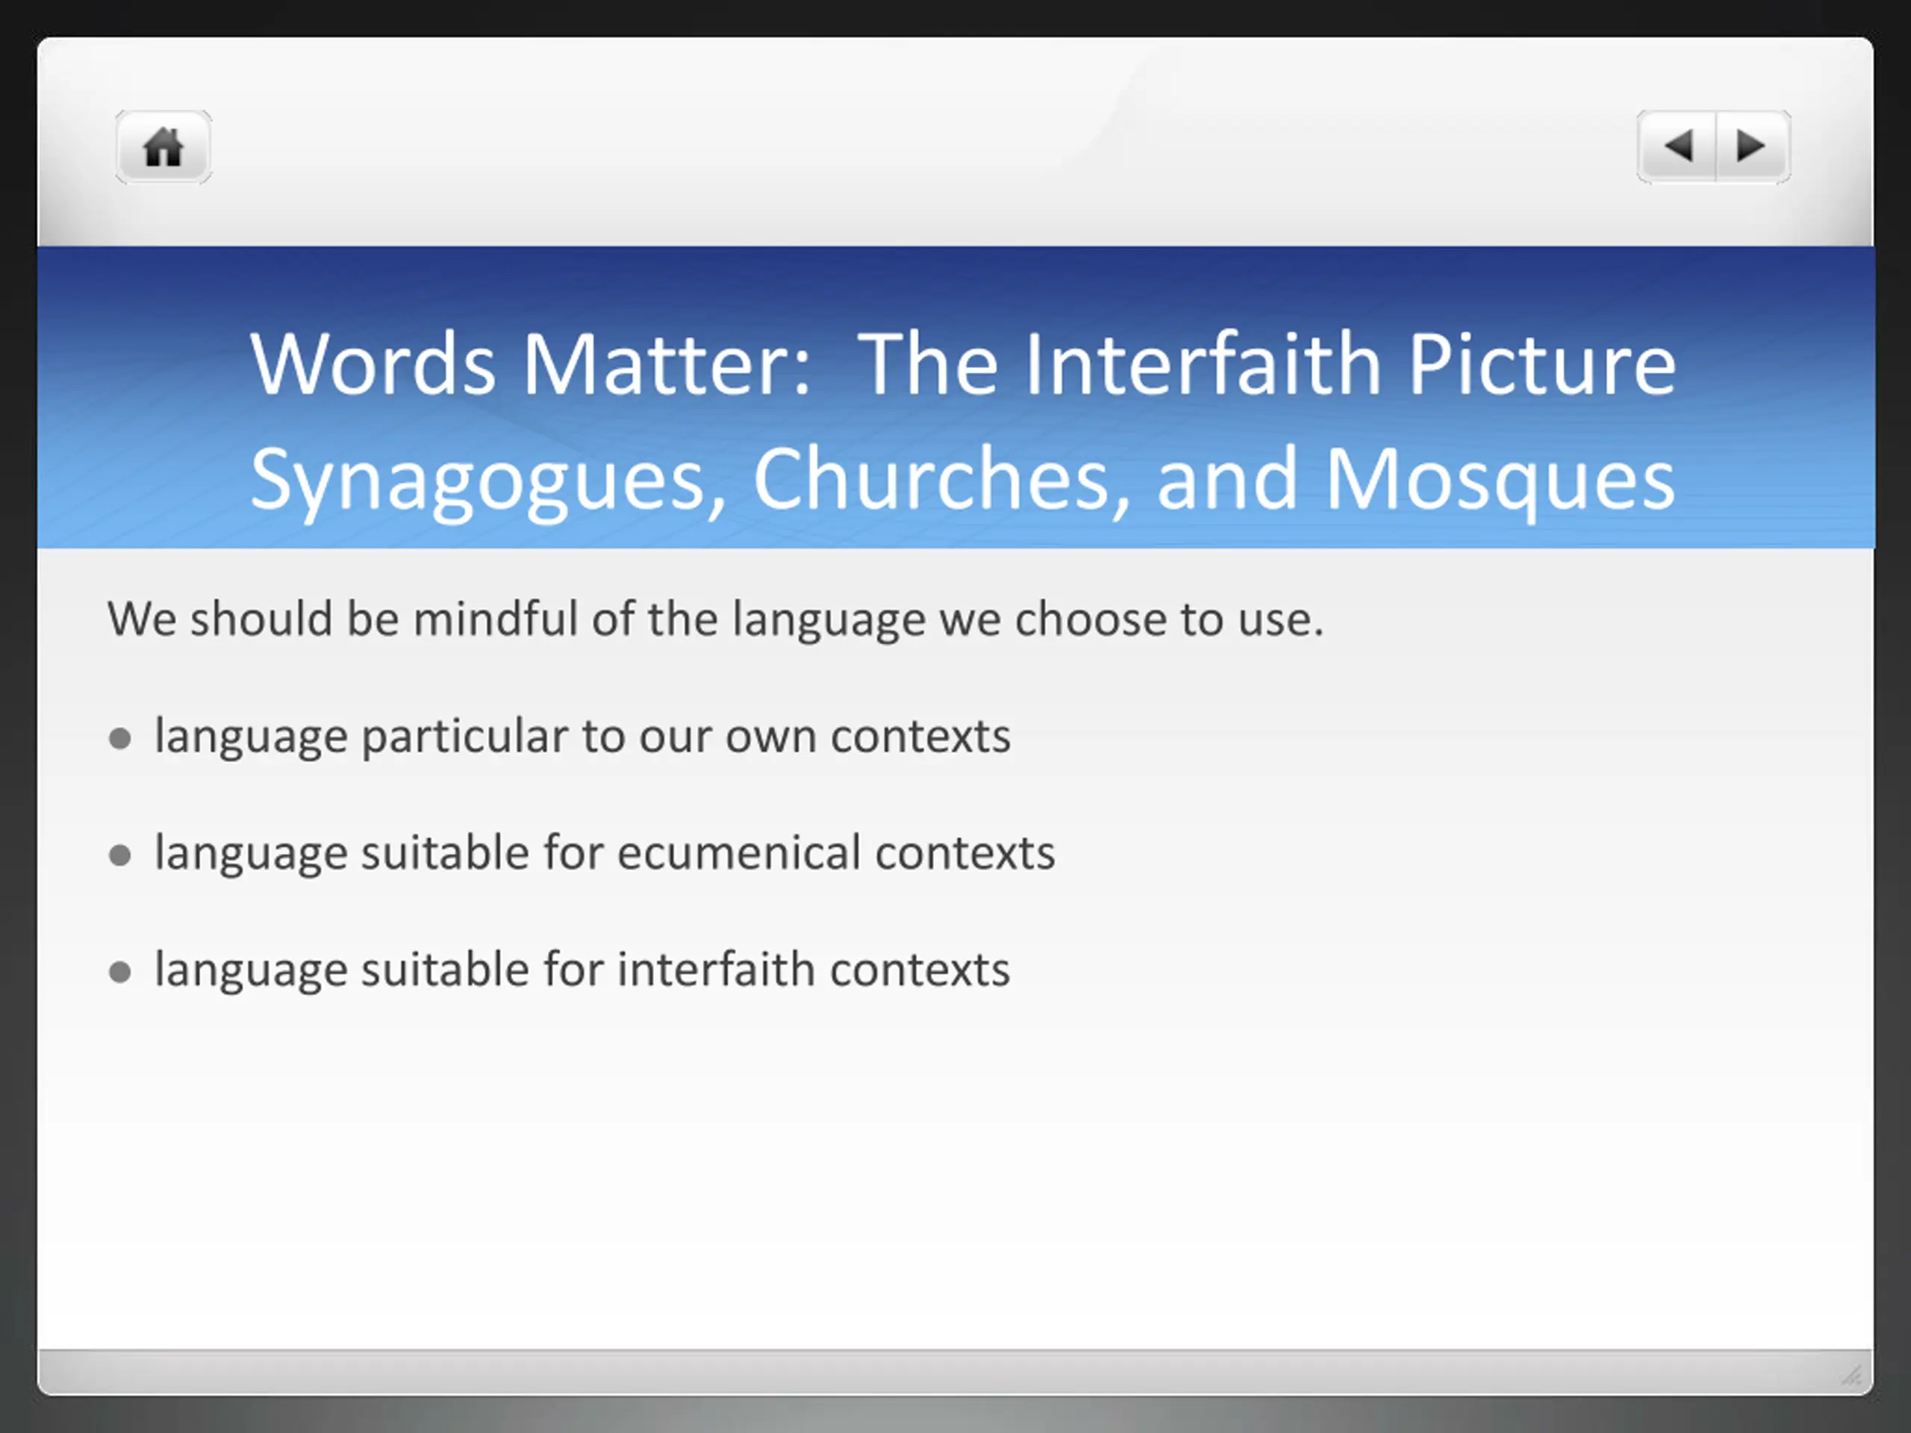
Task: Click the resize grip at slide corner
Action: pos(1851,1374)
